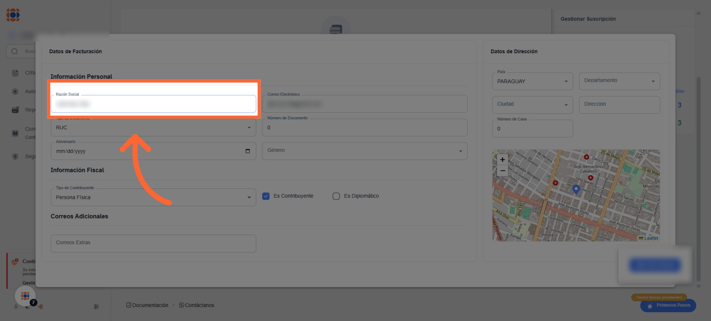This screenshot has height=321, width=711.
Task: Open the País PARAGUAY dropdown
Action: point(532,81)
